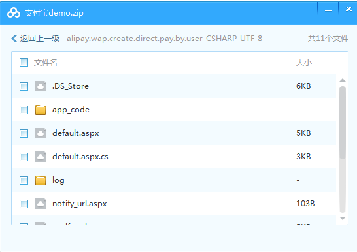Click the notify_url.aspx file icon
Image resolution: width=357 pixels, height=252 pixels.
[x=41, y=204]
